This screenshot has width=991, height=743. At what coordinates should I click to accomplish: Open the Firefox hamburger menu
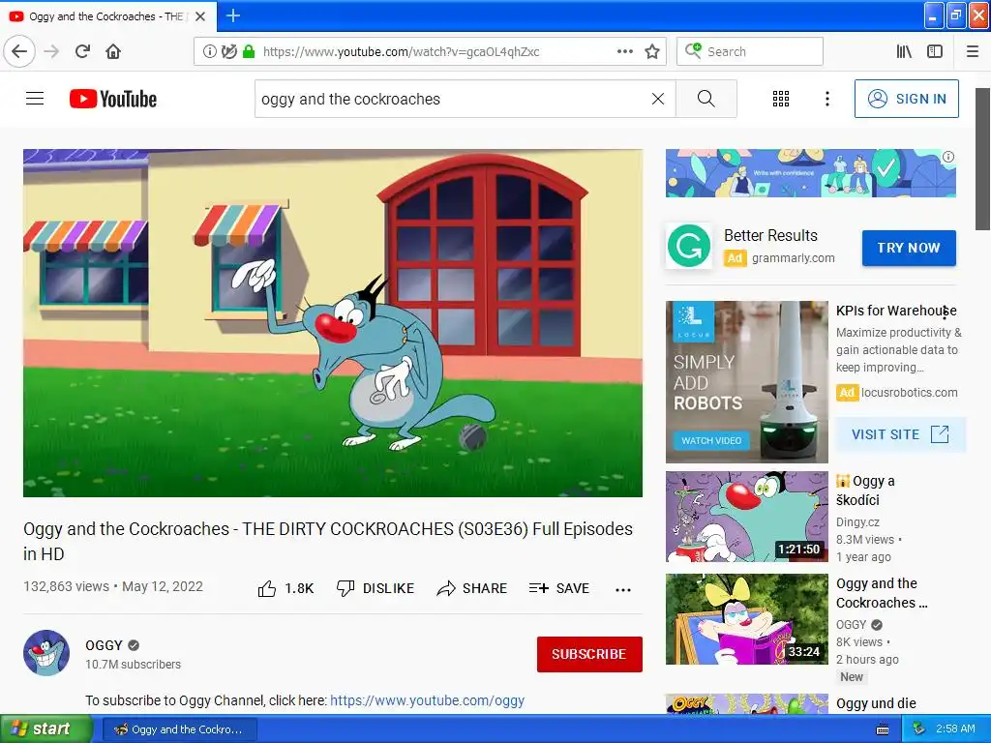[x=973, y=51]
